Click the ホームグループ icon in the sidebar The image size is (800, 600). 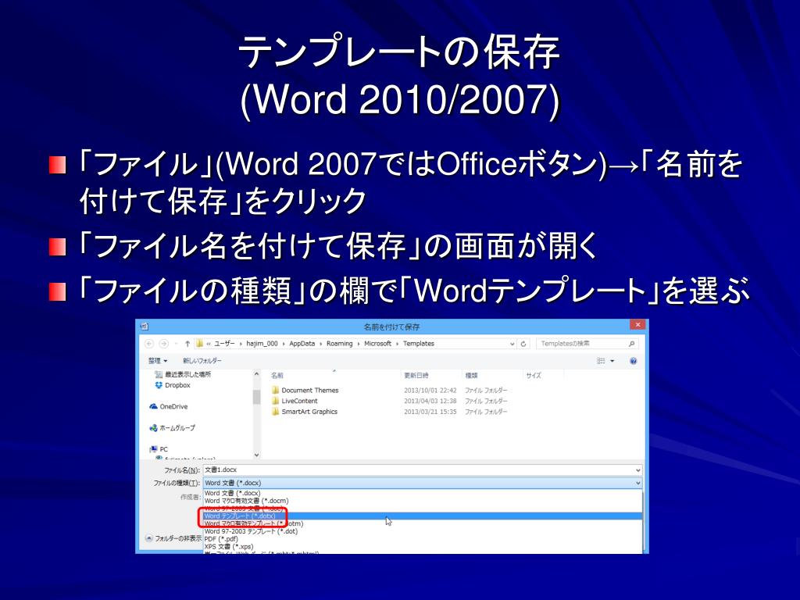(154, 428)
